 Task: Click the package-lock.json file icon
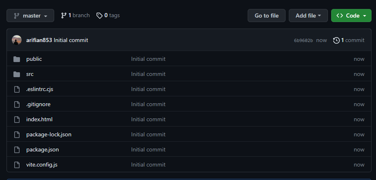click(17, 135)
